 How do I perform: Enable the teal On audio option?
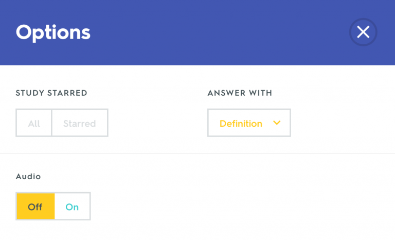click(72, 206)
